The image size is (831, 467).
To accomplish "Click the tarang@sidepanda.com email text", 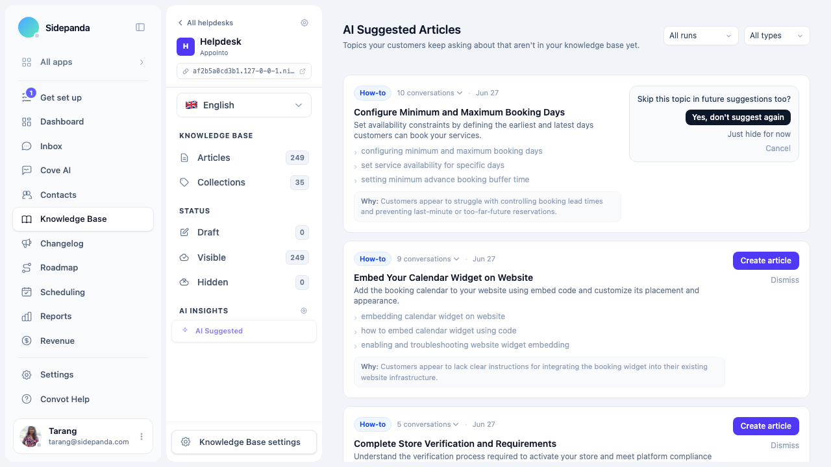I will tap(89, 442).
